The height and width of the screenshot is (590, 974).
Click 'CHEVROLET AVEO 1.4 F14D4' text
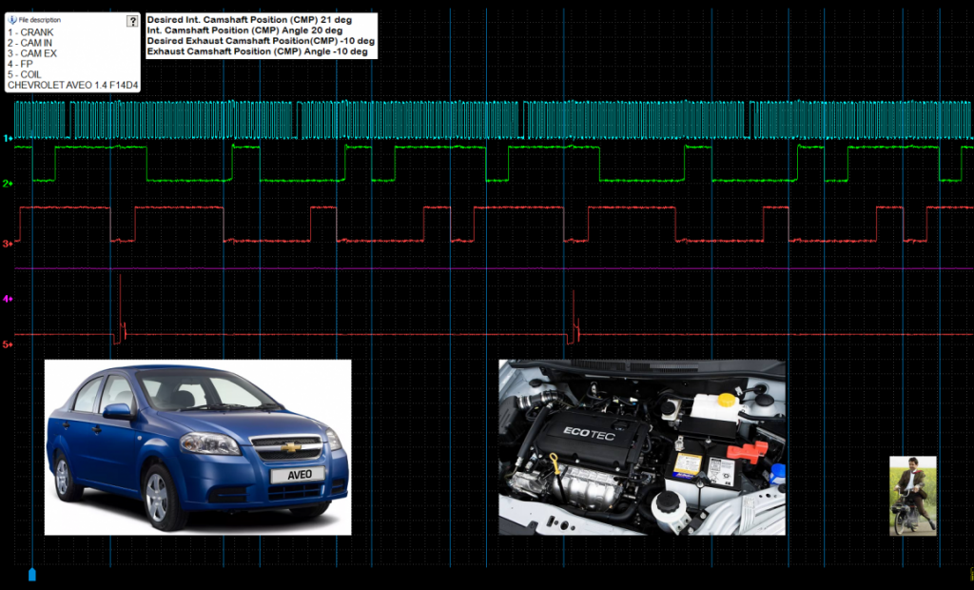72,86
